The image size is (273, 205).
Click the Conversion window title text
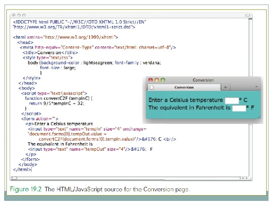pos(203,80)
